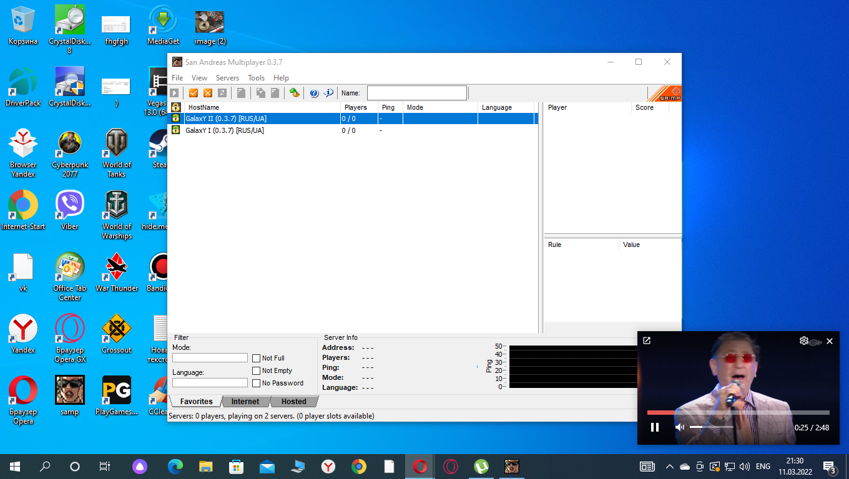Click the lock icon column header
This screenshot has width=849, height=479.
point(176,107)
